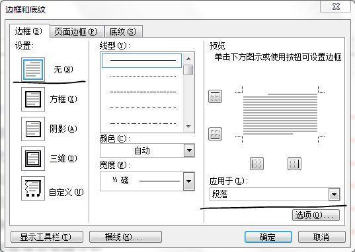Expand the 宽度(W) width dropdown arrow
Viewport: 355px width, 252px height.
(x=188, y=181)
